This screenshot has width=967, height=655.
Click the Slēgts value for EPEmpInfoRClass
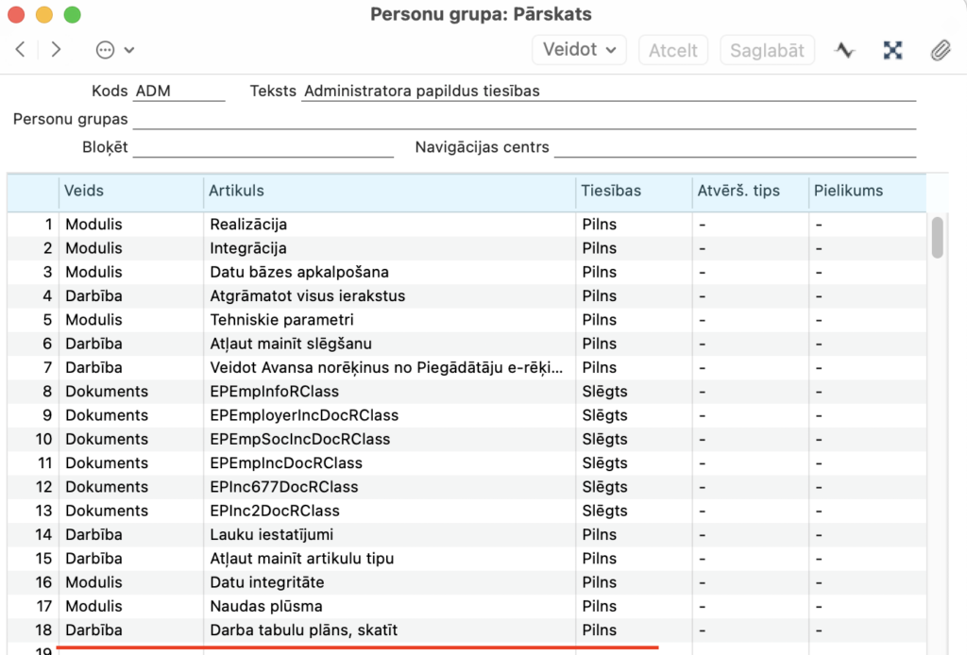[x=604, y=392]
